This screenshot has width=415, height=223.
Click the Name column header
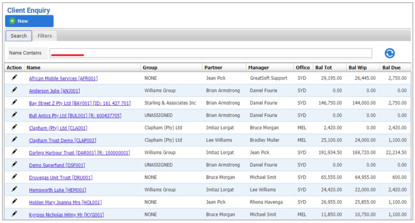click(33, 68)
